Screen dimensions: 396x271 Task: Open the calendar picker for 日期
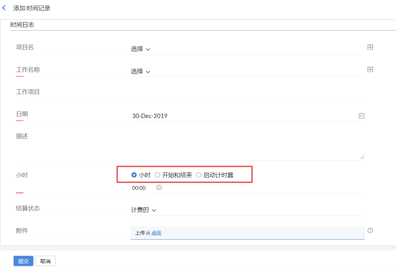click(361, 115)
